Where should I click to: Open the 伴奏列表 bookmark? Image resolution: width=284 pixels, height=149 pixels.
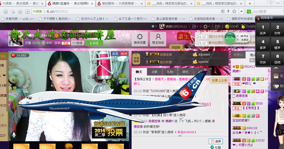point(18,19)
